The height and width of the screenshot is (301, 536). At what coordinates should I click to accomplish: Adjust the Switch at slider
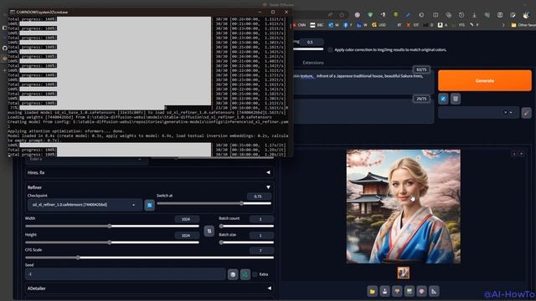(x=214, y=203)
